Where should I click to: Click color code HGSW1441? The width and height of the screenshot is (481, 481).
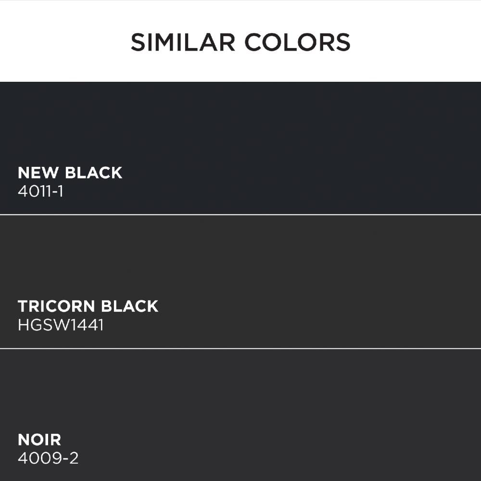click(x=61, y=325)
